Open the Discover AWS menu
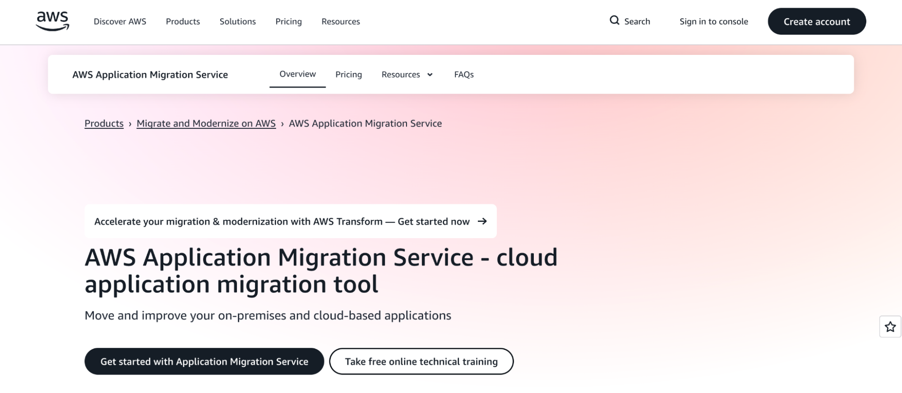Image resolution: width=902 pixels, height=393 pixels. [120, 22]
